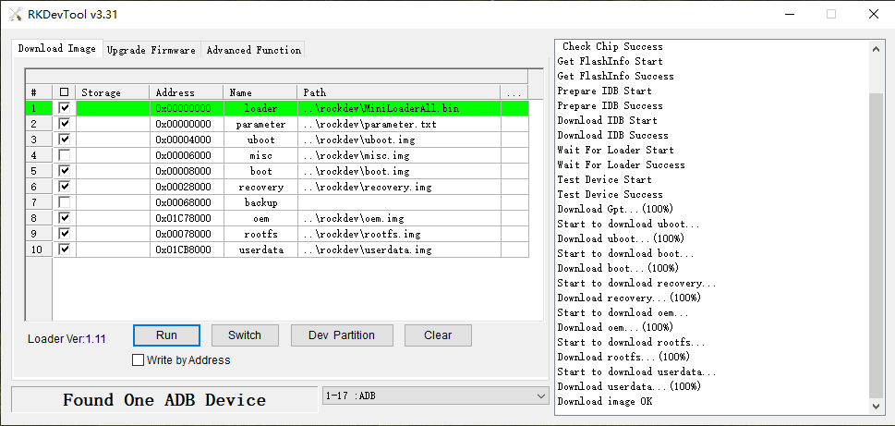
Task: Select the Download Image tab
Action: [x=56, y=49]
